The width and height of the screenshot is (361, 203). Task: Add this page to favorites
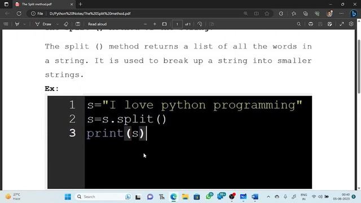(x=267, y=14)
